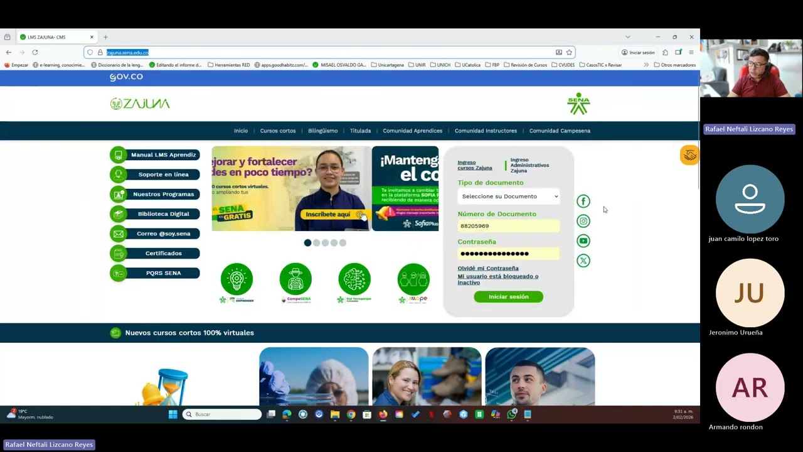Image resolution: width=803 pixels, height=452 pixels.
Task: Click the gov.co logo in the top bar
Action: pyautogui.click(x=126, y=77)
